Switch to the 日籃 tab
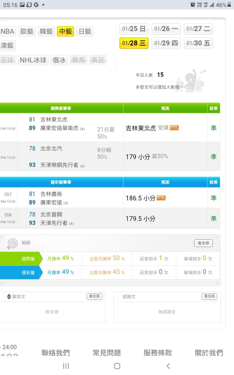234x375 pixels. tap(85, 31)
